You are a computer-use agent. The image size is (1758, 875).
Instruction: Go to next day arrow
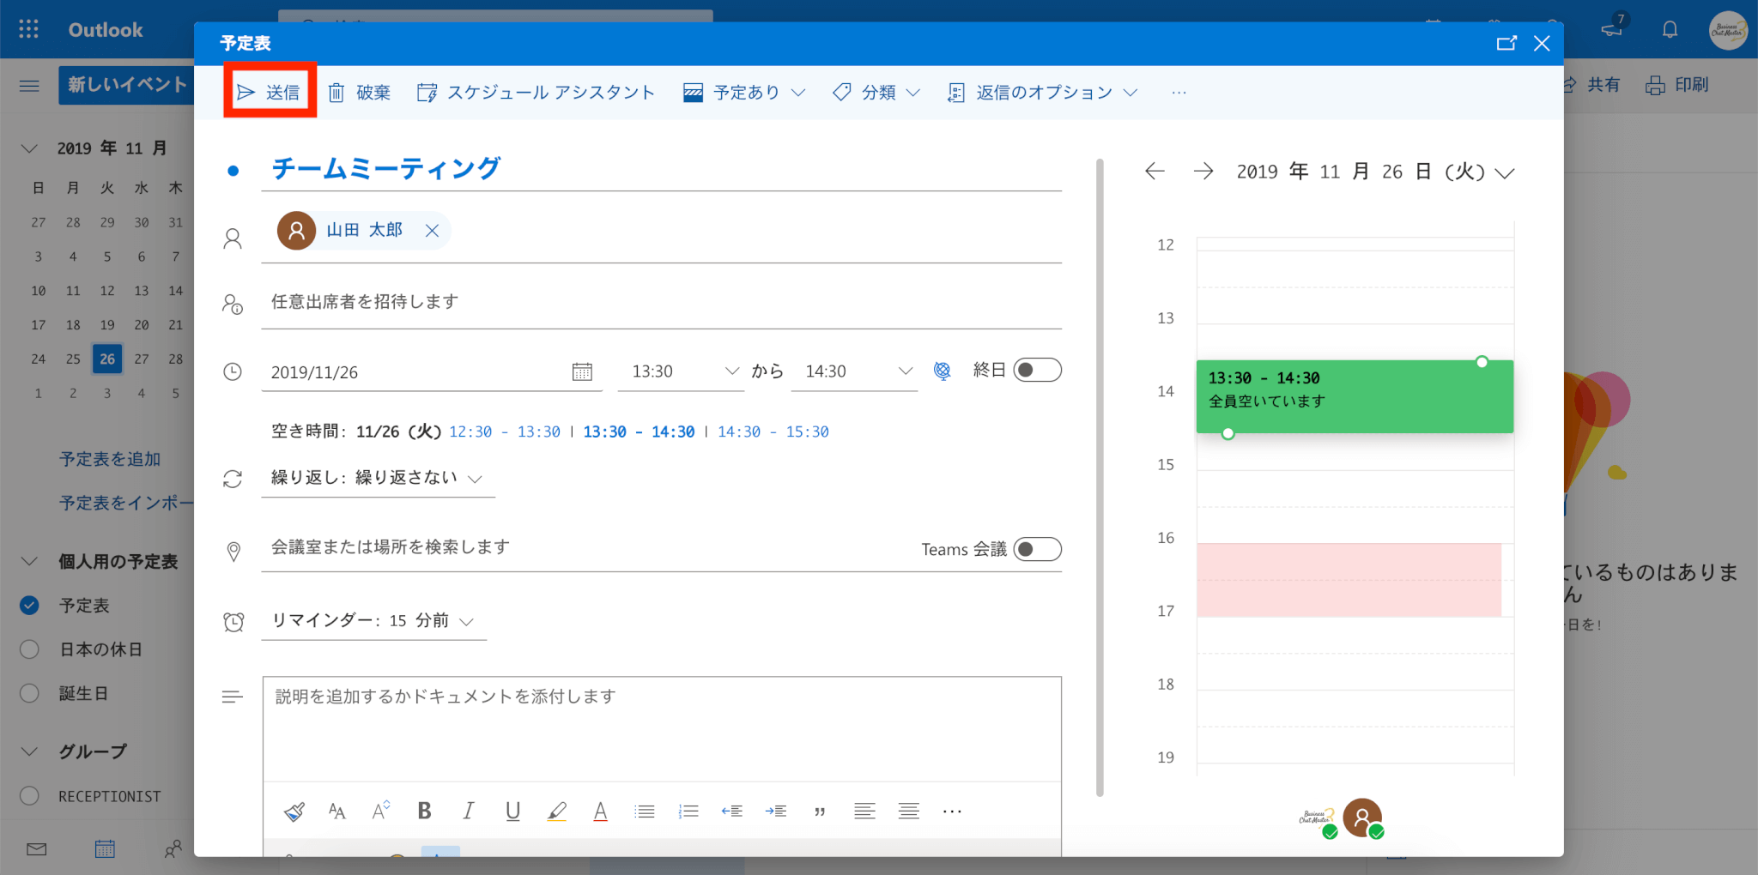point(1203,172)
